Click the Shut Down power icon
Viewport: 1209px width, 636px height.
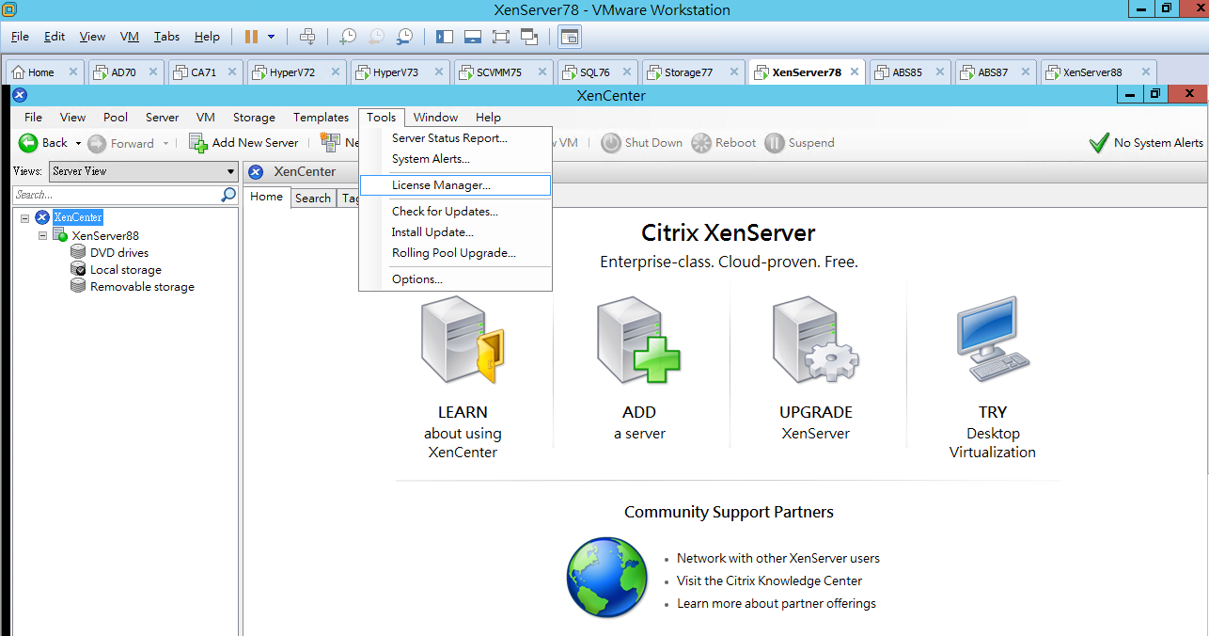pyautogui.click(x=610, y=143)
